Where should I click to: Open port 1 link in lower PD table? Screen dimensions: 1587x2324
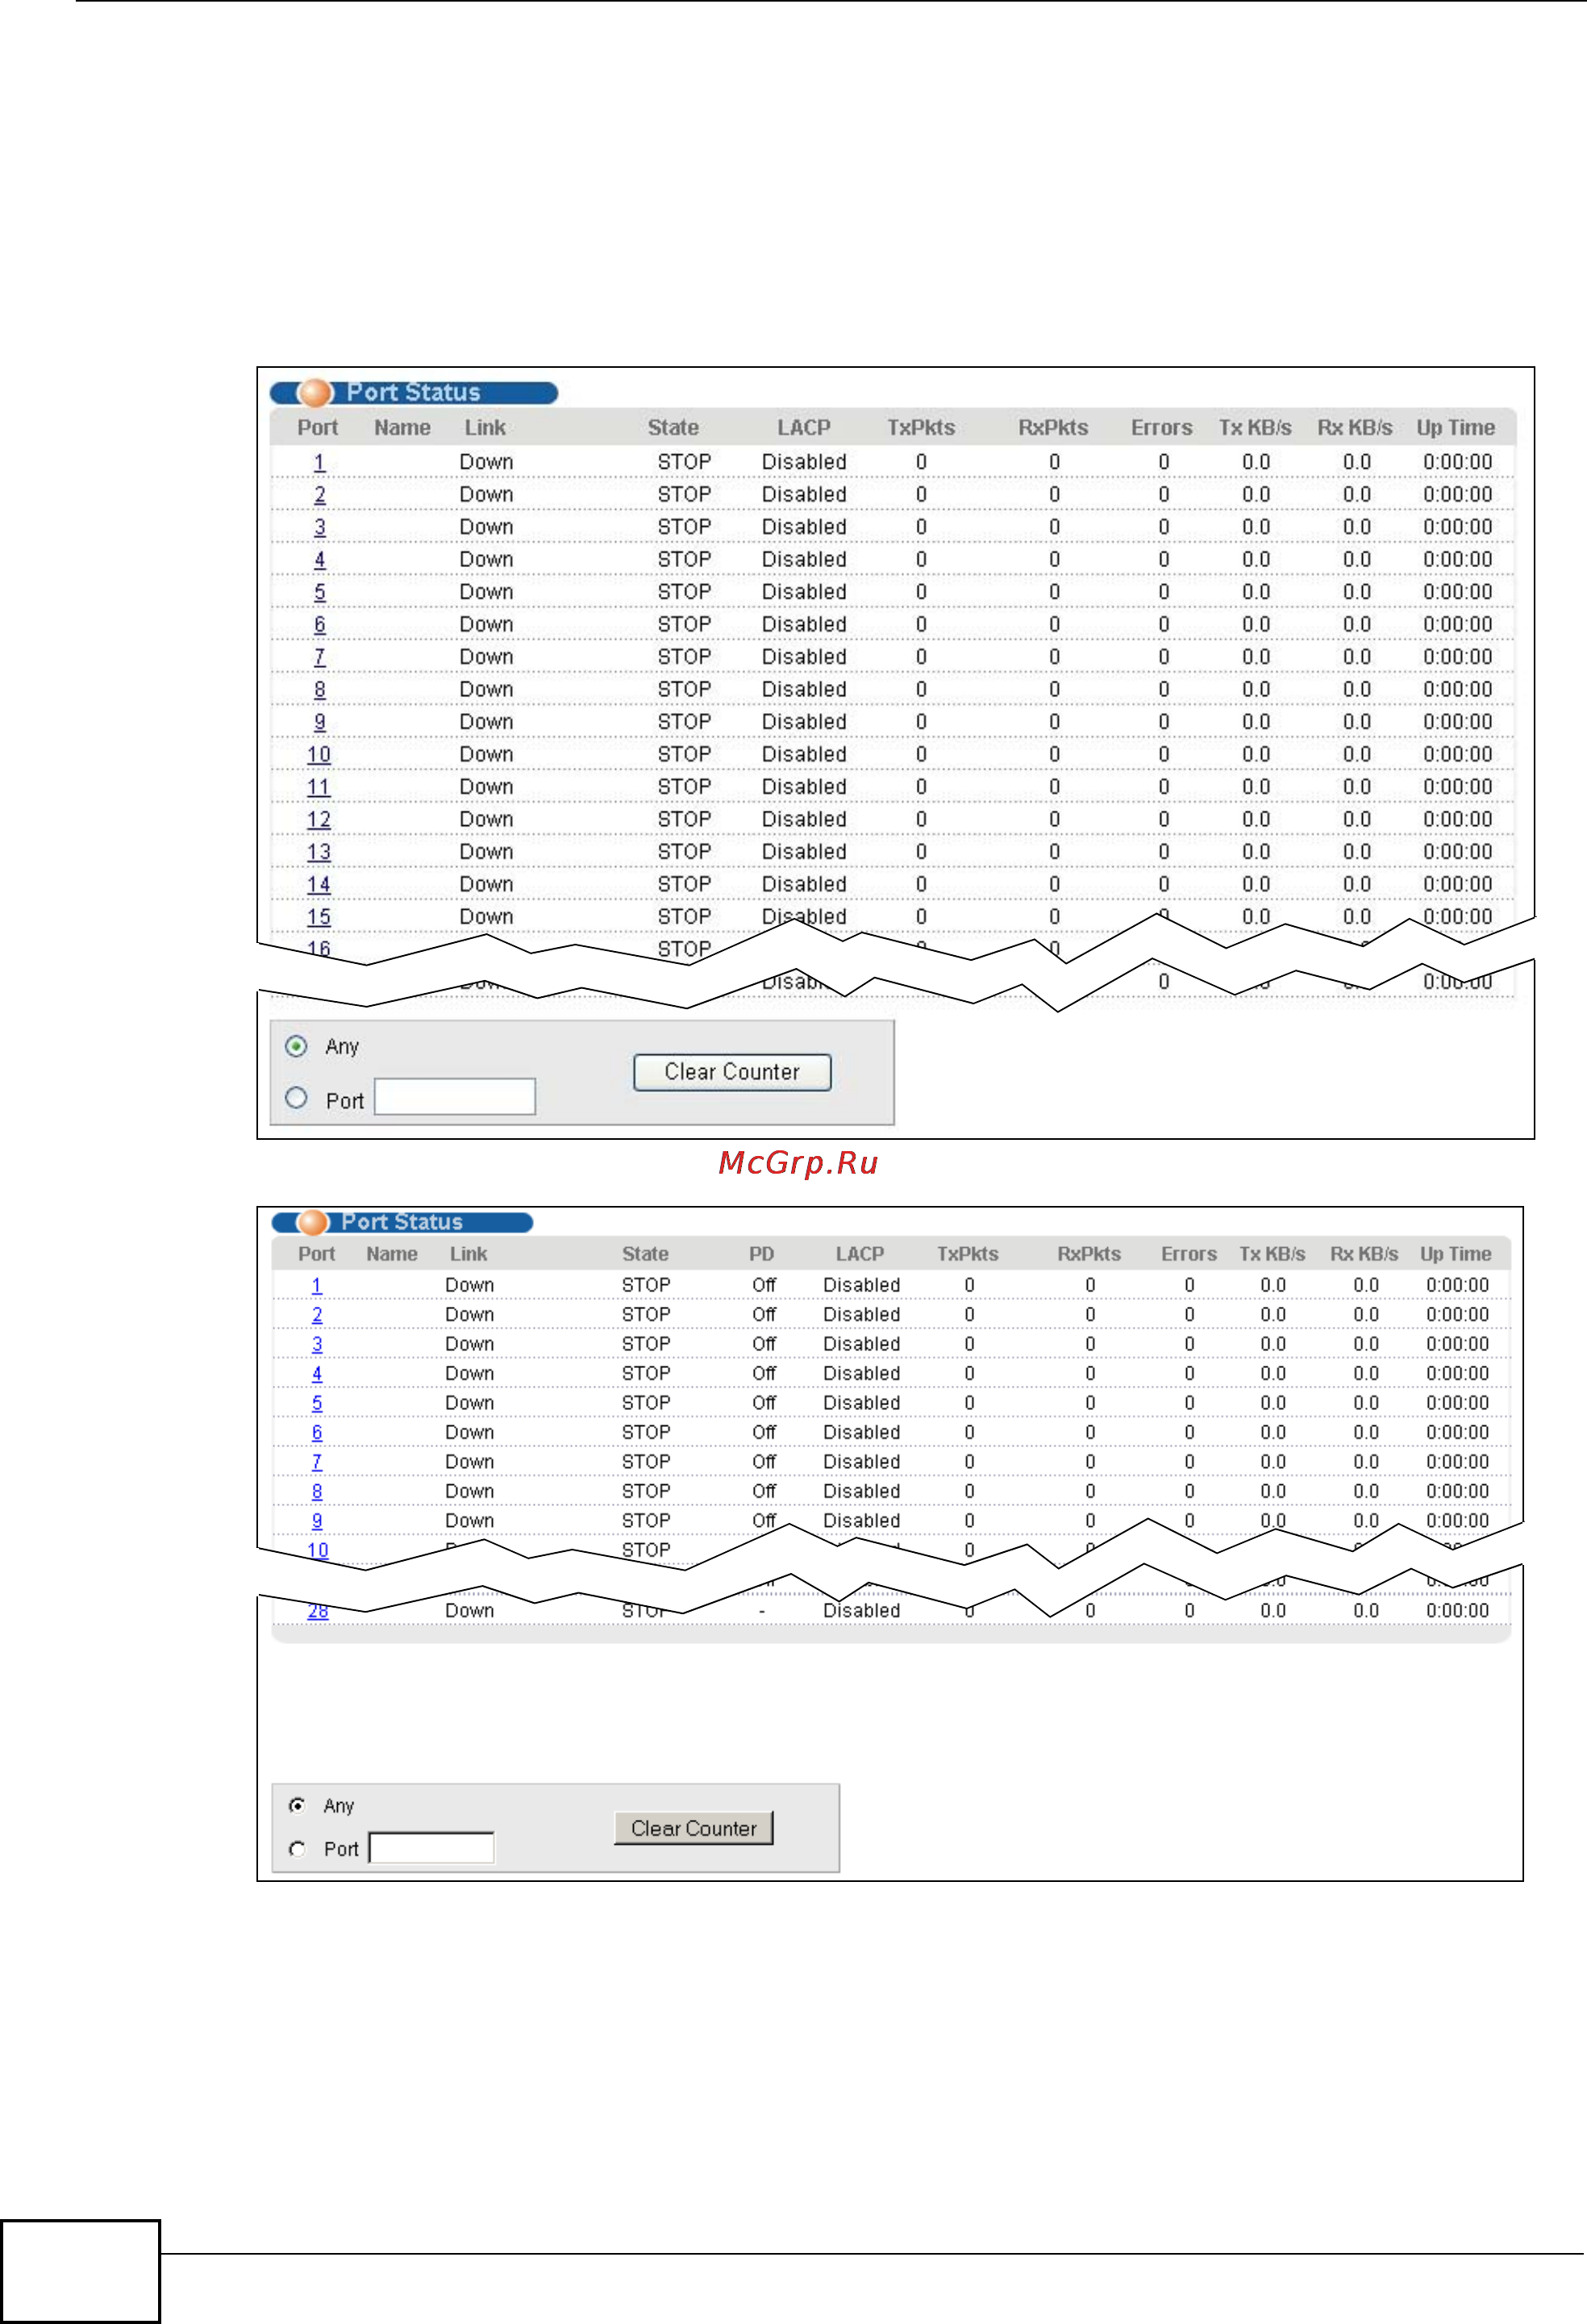tap(317, 1285)
